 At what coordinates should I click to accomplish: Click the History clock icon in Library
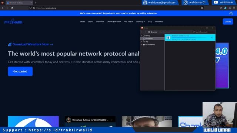144,36
